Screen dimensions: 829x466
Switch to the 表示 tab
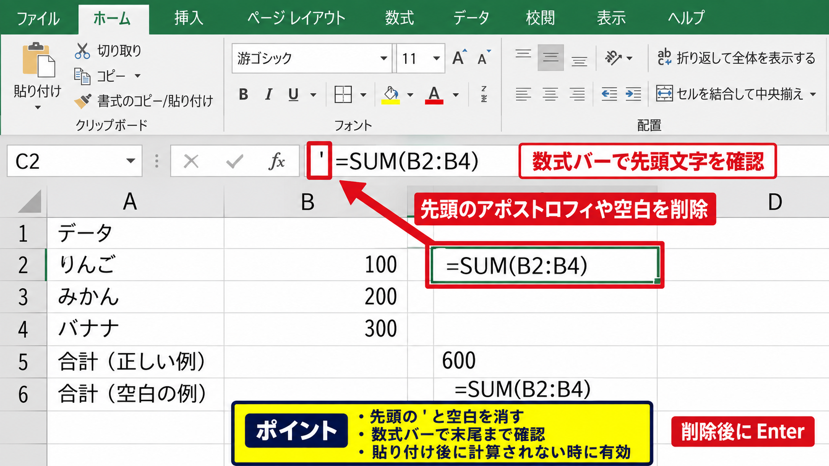point(611,18)
